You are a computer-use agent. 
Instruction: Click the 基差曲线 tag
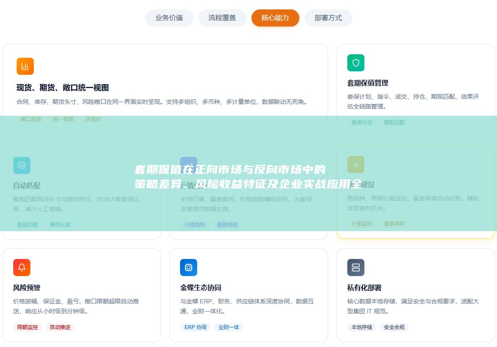point(227,225)
